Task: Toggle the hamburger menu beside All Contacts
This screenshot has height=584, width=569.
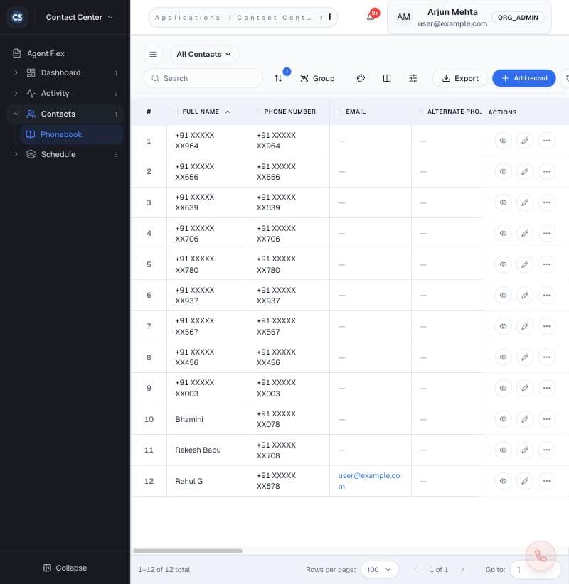Action: tap(153, 55)
